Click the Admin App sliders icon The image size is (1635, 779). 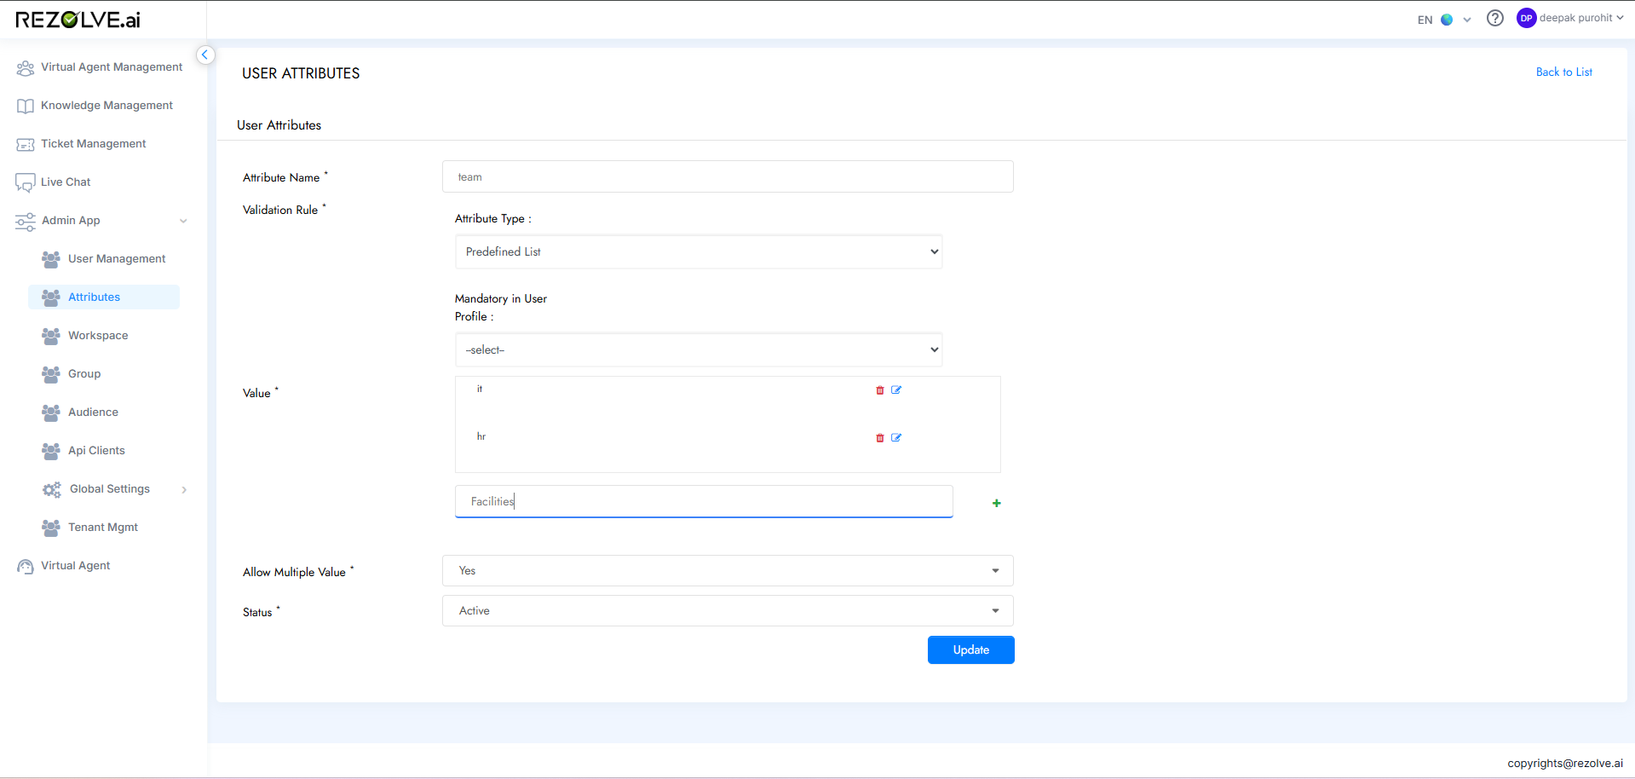coord(26,222)
